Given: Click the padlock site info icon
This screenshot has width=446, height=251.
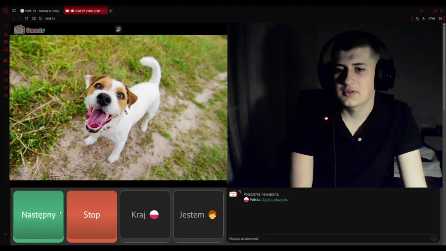Looking at the screenshot, I should 40,18.
